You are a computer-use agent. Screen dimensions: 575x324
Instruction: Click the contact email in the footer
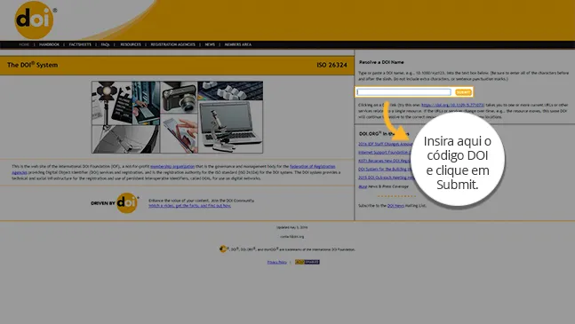tap(291, 236)
